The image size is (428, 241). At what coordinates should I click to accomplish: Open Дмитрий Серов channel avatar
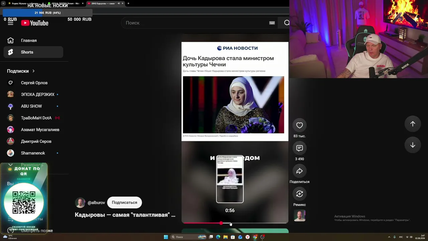tap(11, 141)
